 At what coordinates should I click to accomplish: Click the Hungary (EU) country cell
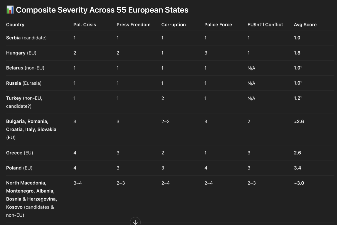pyautogui.click(x=21, y=53)
